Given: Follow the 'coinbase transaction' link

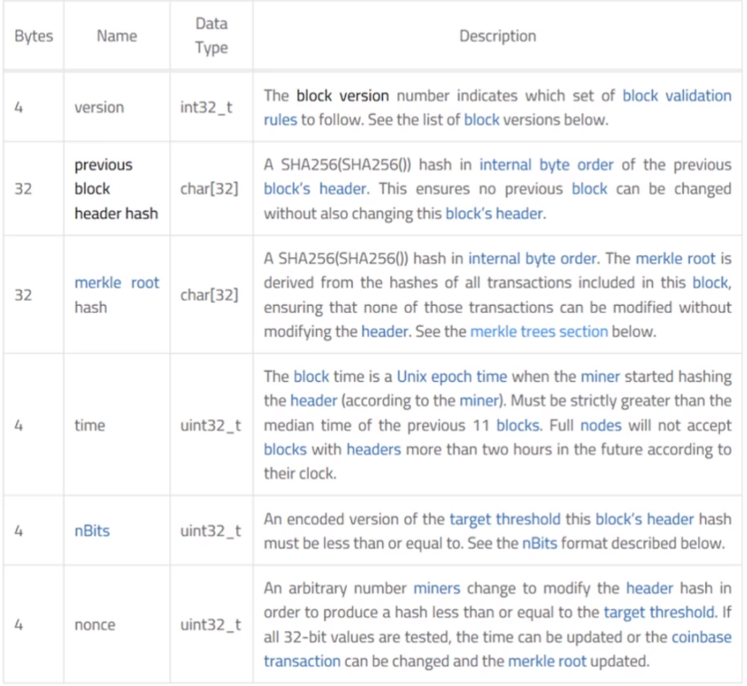Looking at the screenshot, I should tap(701, 637).
